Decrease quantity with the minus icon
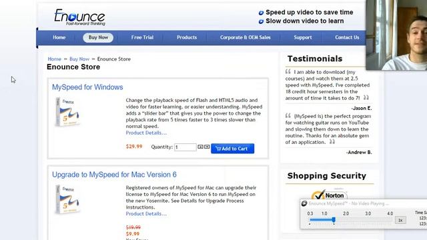This screenshot has width=427, height=240. click(207, 147)
